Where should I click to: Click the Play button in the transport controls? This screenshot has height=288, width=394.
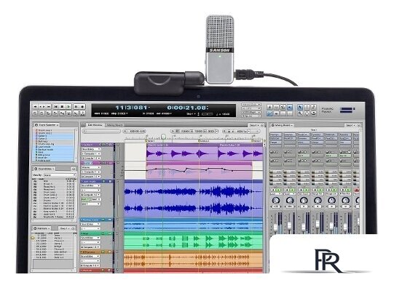(68, 107)
